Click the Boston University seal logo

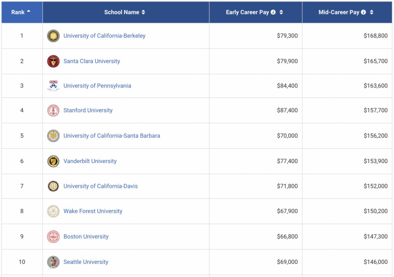point(53,237)
